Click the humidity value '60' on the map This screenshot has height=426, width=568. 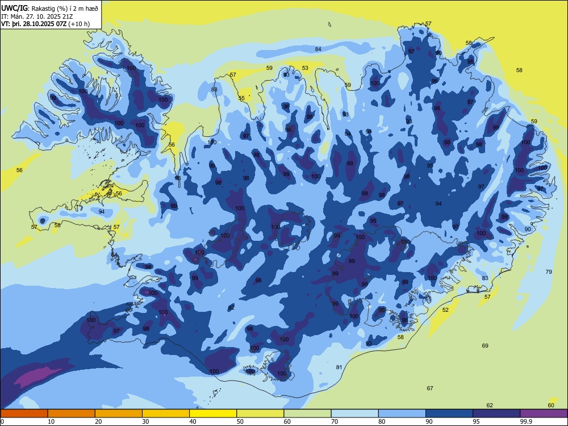pyautogui.click(x=551, y=406)
